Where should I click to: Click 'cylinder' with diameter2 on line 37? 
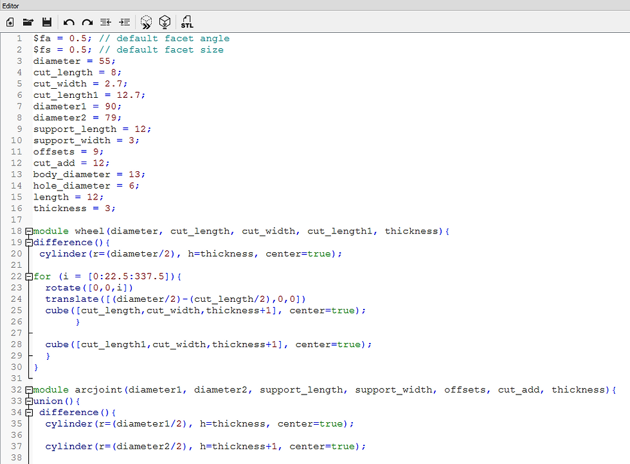pyautogui.click(x=69, y=447)
